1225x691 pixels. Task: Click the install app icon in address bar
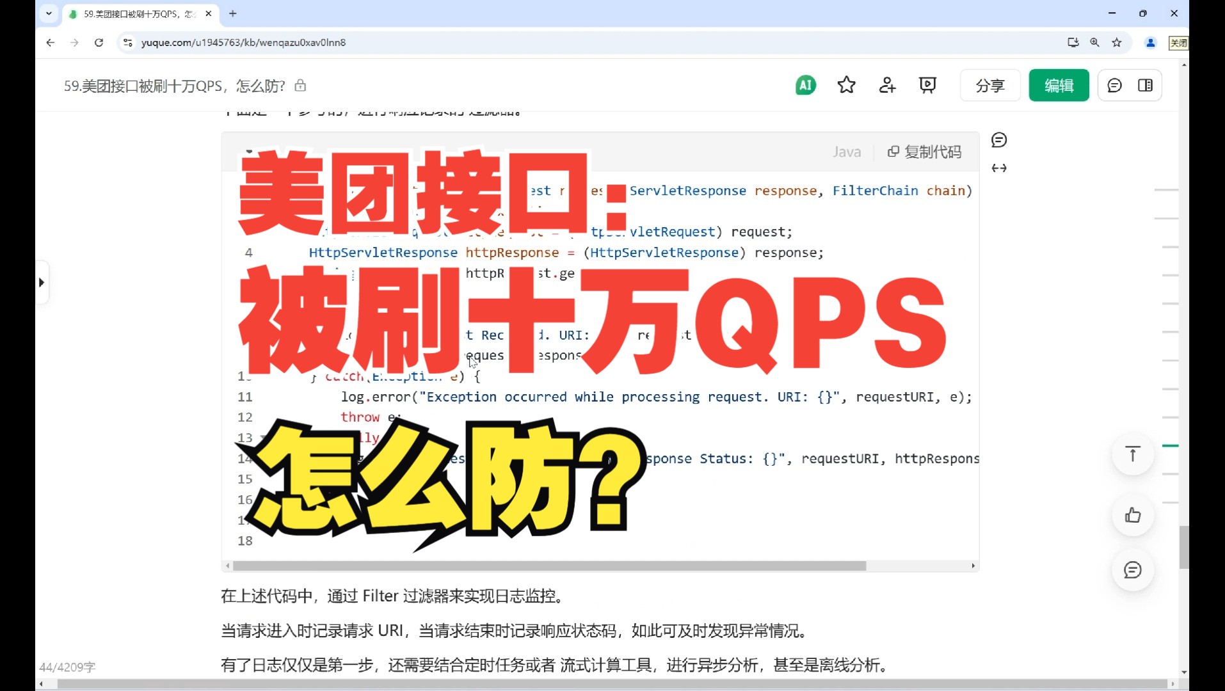tap(1073, 42)
